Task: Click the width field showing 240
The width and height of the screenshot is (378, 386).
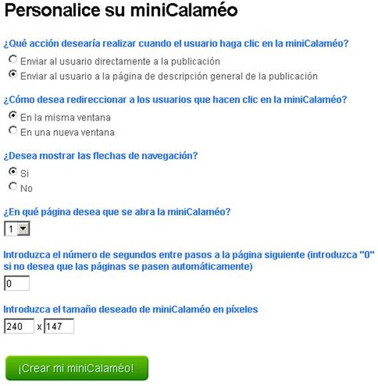Action: (x=19, y=326)
